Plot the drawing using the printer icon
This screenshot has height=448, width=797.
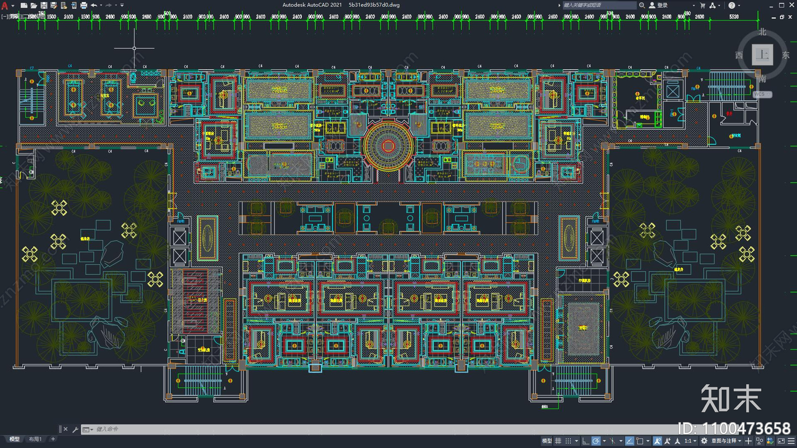[x=84, y=5]
